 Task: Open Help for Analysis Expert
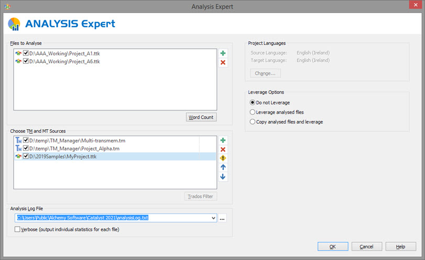pos(400,246)
